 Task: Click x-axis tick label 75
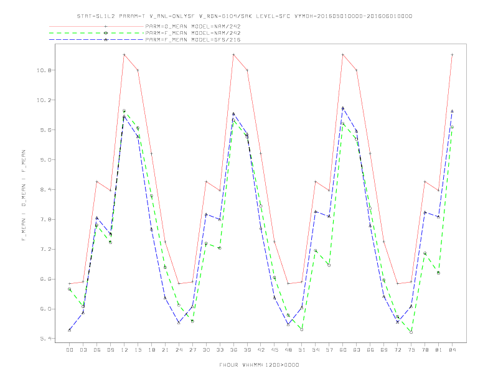coord(411,350)
